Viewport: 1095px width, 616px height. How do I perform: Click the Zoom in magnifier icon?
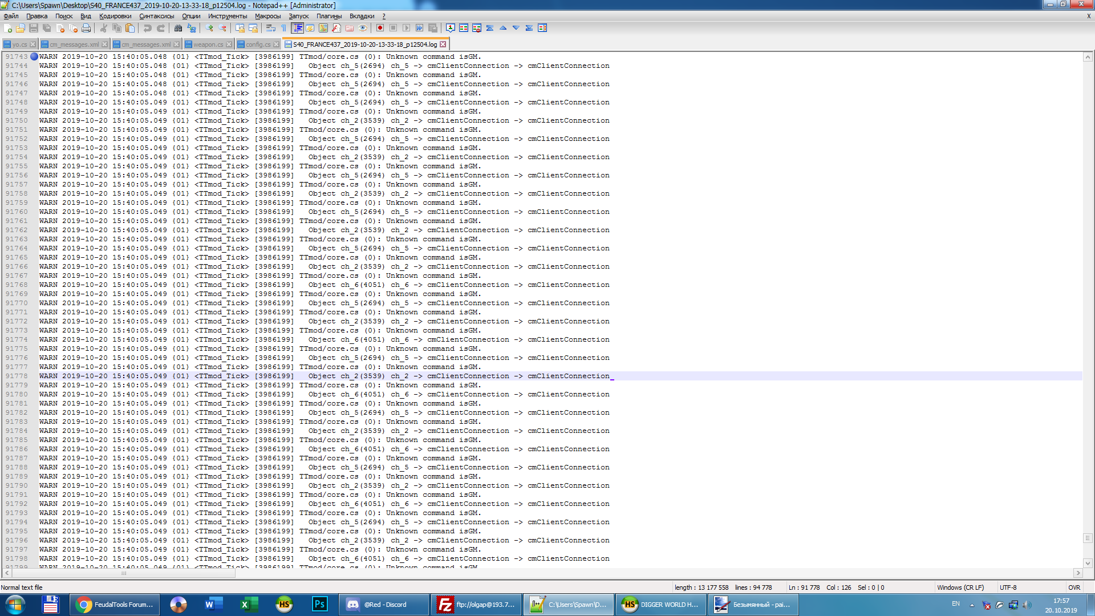coord(209,28)
